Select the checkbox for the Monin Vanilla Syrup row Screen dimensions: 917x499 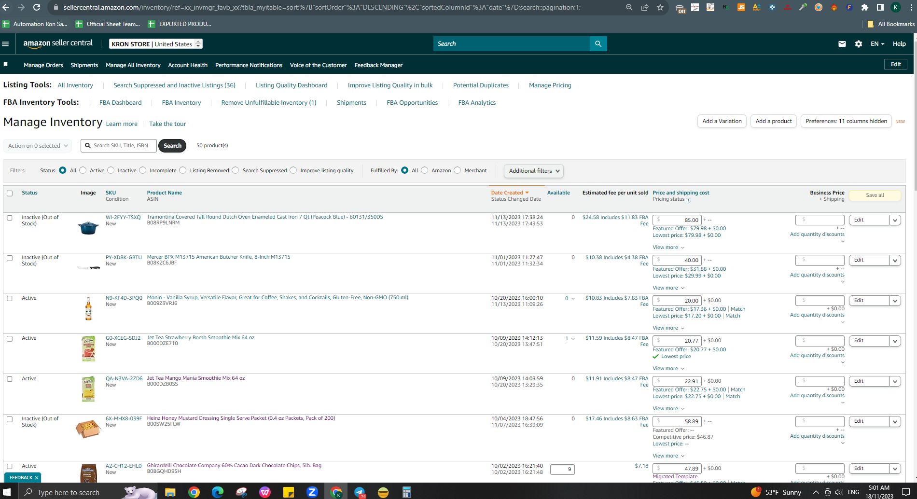pyautogui.click(x=10, y=298)
